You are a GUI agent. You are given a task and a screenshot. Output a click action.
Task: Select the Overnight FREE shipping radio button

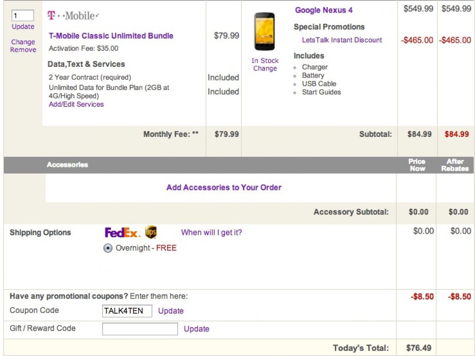click(x=108, y=248)
